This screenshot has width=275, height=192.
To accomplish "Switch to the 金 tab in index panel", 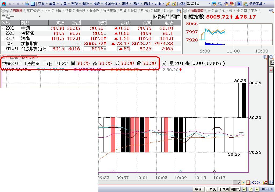I will 223,11.
